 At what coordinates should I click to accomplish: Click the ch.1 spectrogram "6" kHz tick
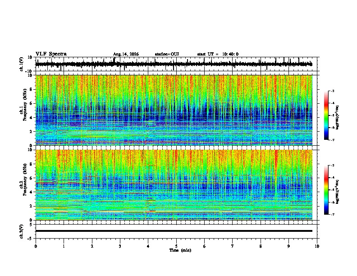(x=31, y=103)
